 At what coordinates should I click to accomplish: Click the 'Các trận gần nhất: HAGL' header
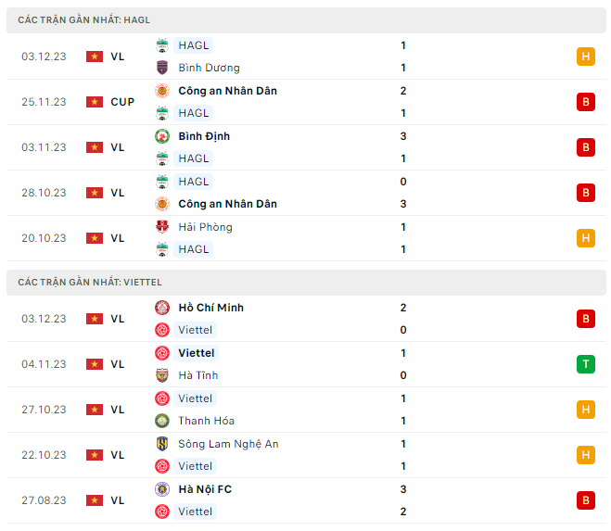point(84,19)
